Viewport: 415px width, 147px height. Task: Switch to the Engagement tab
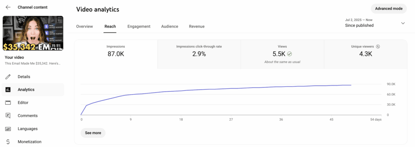139,26
